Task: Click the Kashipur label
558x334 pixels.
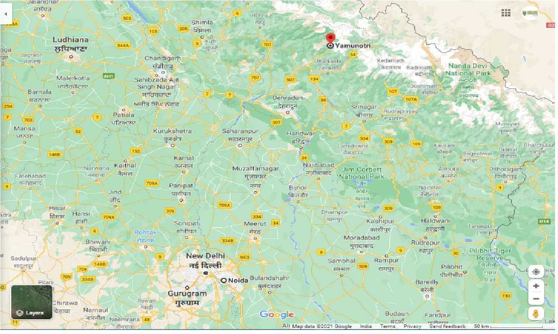Action: coord(380,225)
